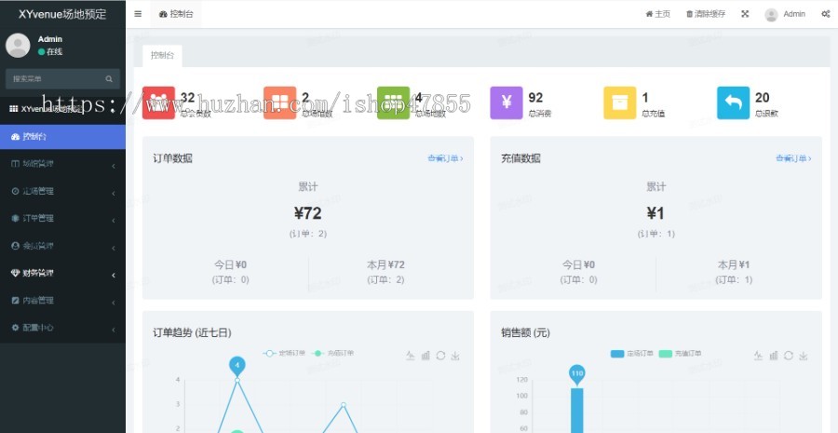Viewport: 838px width, 433px height.
Task: Click 本月¥72 in the order data panel
Action: point(385,264)
